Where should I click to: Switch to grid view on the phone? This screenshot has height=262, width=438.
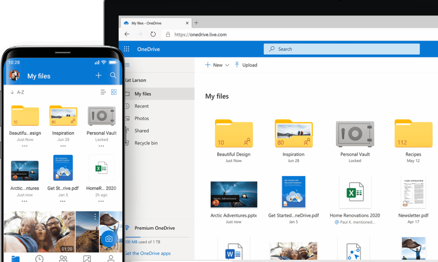tap(114, 92)
